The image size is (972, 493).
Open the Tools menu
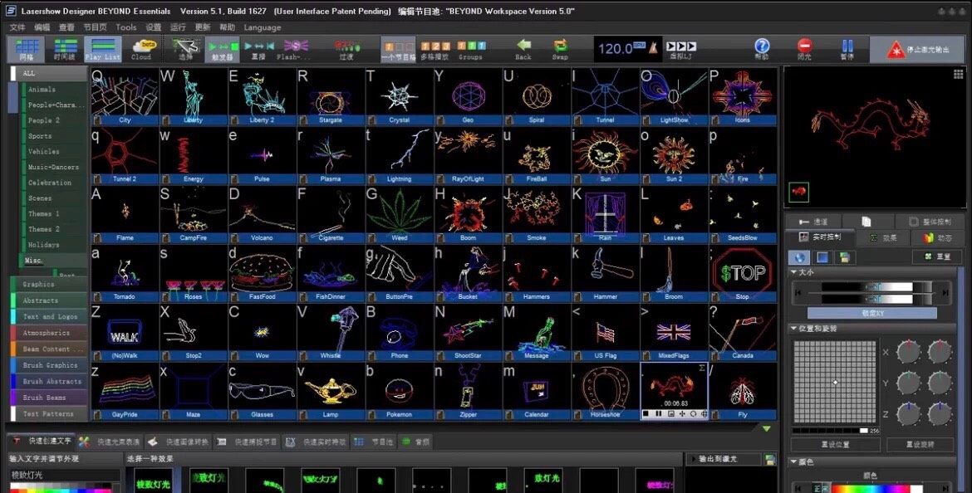[x=125, y=27]
